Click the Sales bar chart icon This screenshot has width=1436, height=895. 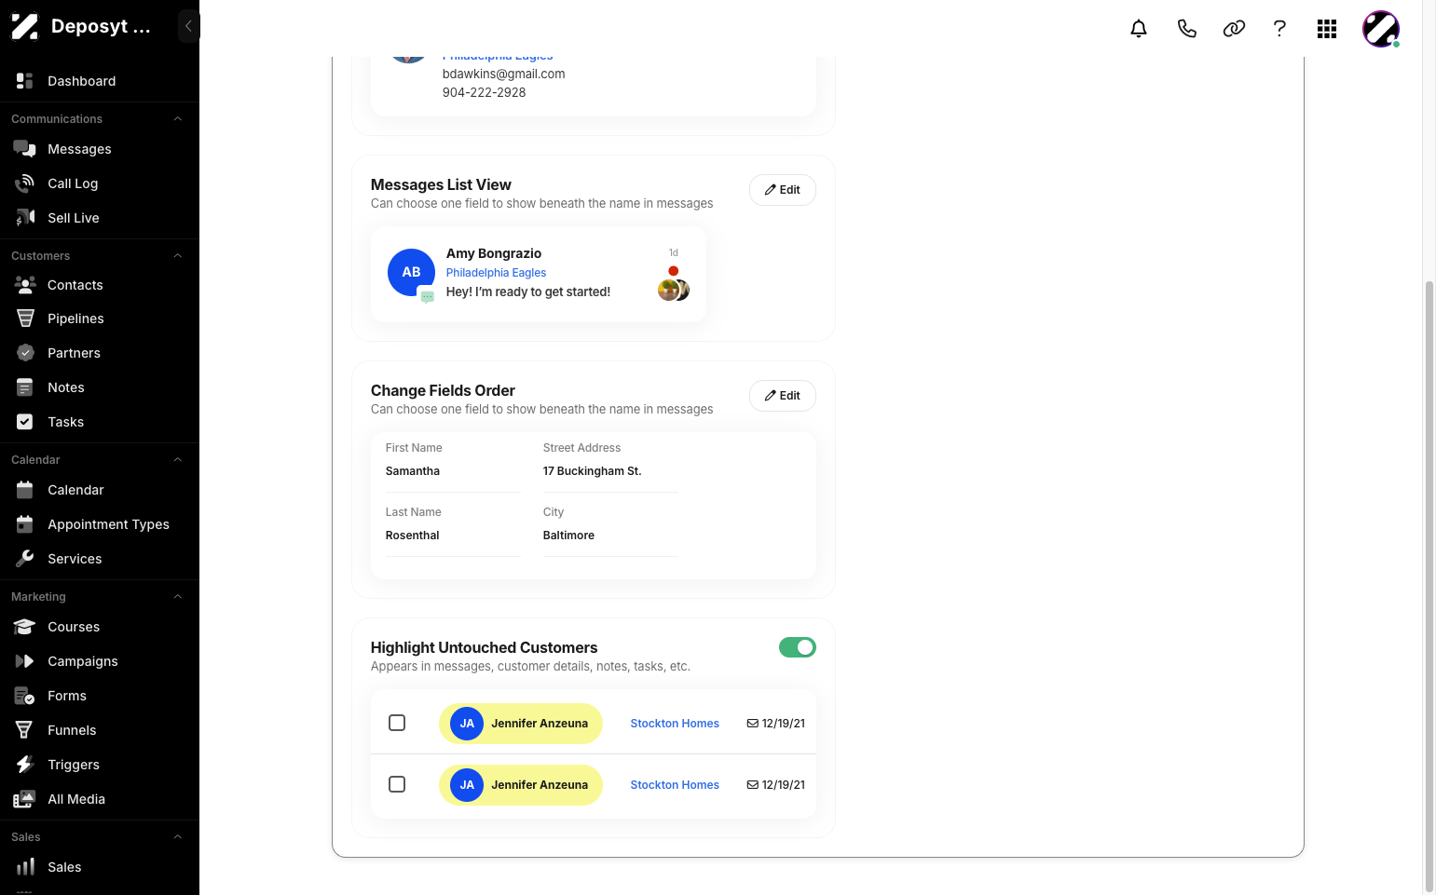coord(25,867)
